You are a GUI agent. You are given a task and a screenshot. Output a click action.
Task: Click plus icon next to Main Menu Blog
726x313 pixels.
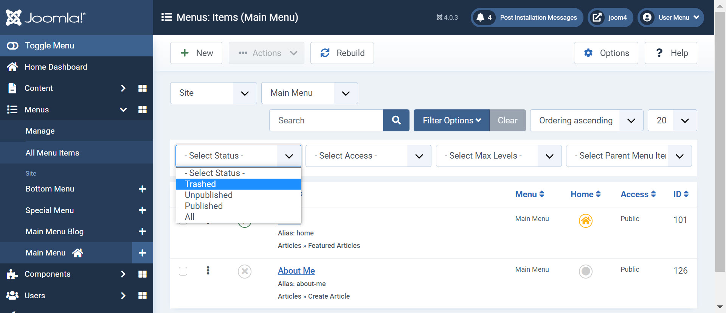142,232
